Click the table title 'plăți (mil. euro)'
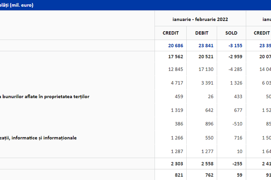Viewport: 271px width, 180px height. coord(17,5)
